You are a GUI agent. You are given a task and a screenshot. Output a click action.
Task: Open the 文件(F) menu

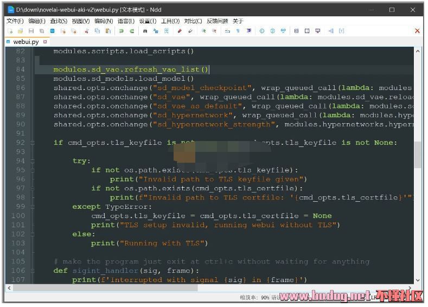tap(15, 21)
